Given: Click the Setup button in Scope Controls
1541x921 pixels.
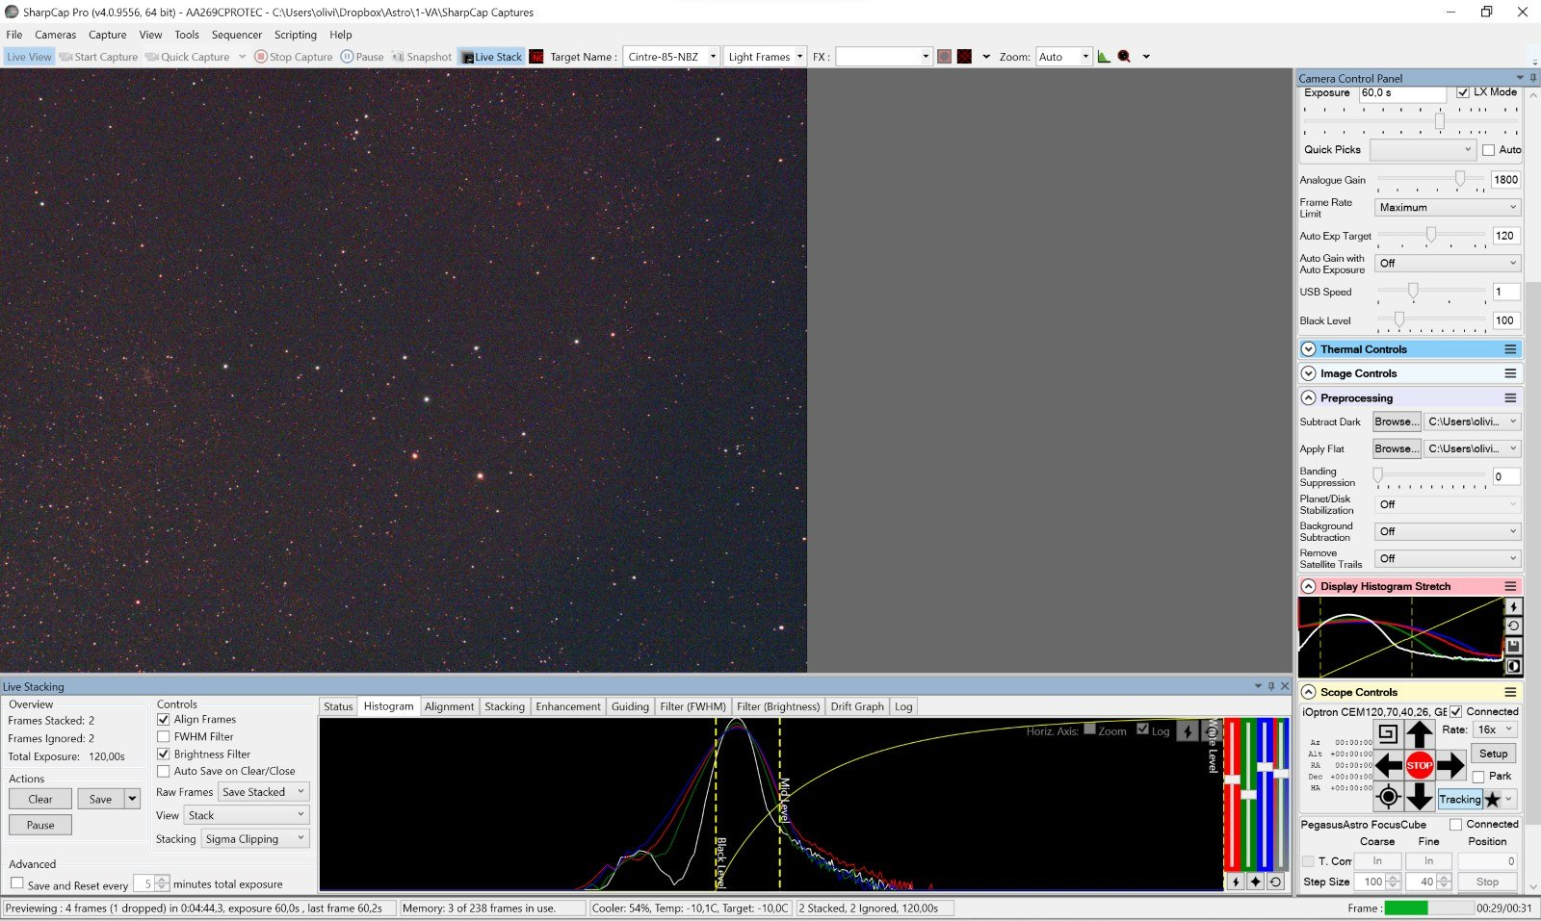Looking at the screenshot, I should pos(1493,754).
